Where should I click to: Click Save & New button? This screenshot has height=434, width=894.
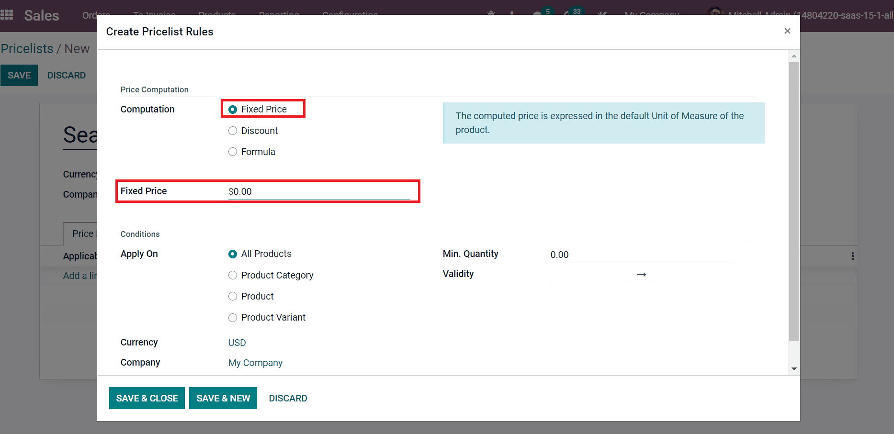pyautogui.click(x=223, y=398)
